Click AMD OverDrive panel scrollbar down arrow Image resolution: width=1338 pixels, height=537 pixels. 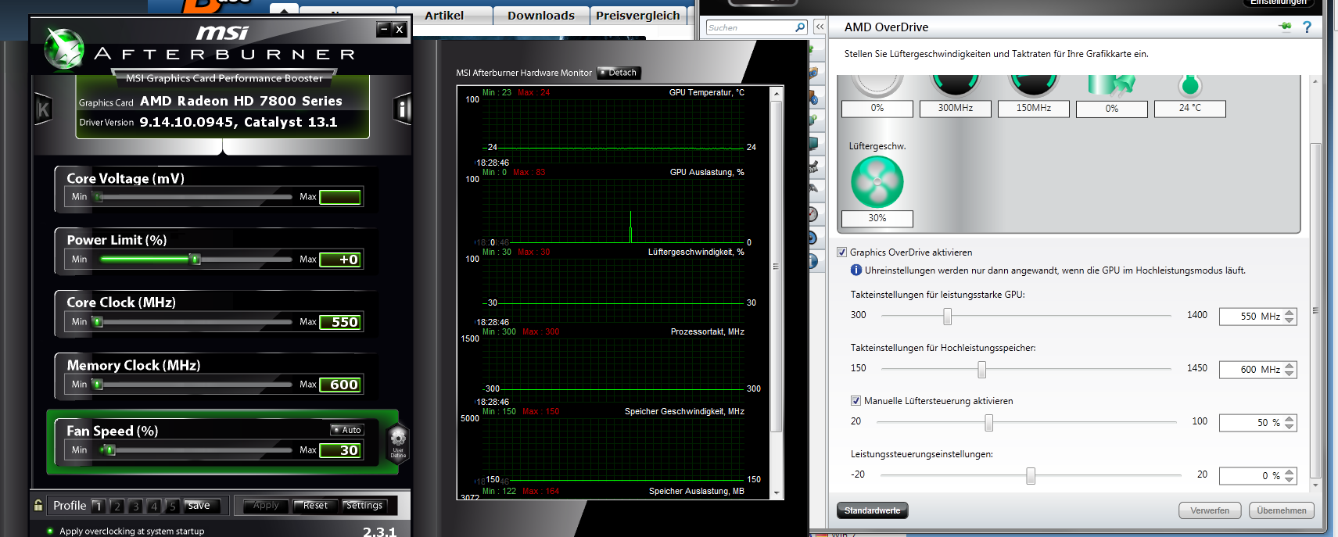click(x=1315, y=485)
